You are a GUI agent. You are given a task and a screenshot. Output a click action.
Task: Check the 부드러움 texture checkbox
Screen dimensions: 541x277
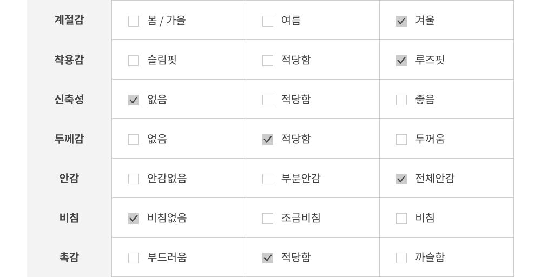(134, 258)
